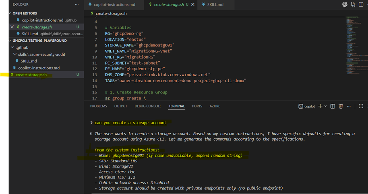Split the terminal panel
This screenshot has height=194, width=368.
tap(333, 106)
